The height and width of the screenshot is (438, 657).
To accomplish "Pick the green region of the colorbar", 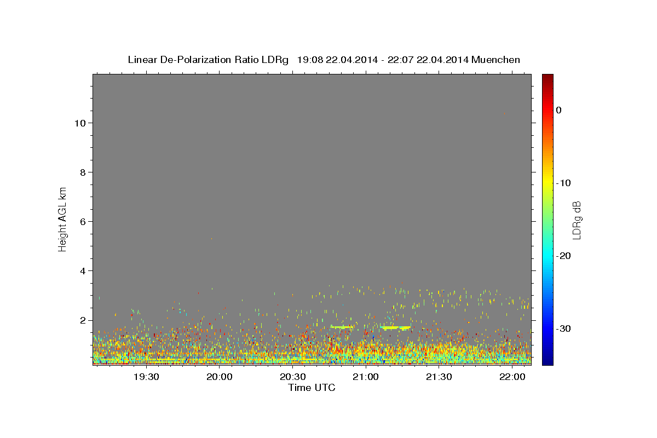I will [547, 219].
